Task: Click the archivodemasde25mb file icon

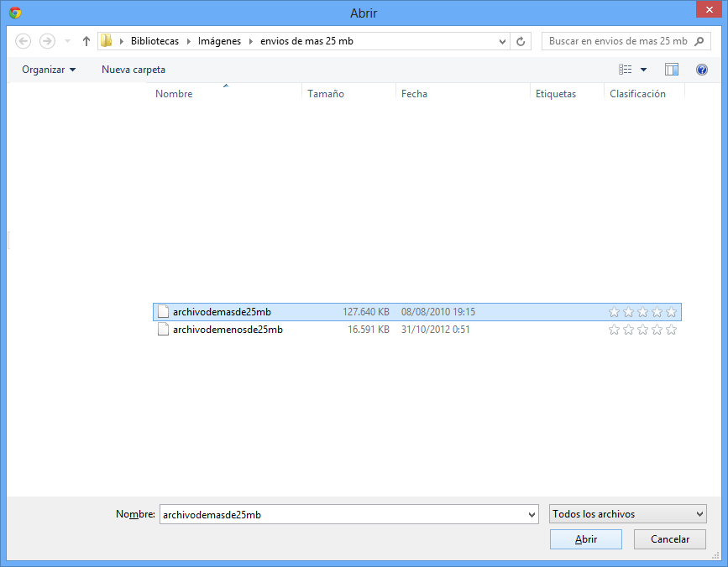Action: click(x=163, y=311)
